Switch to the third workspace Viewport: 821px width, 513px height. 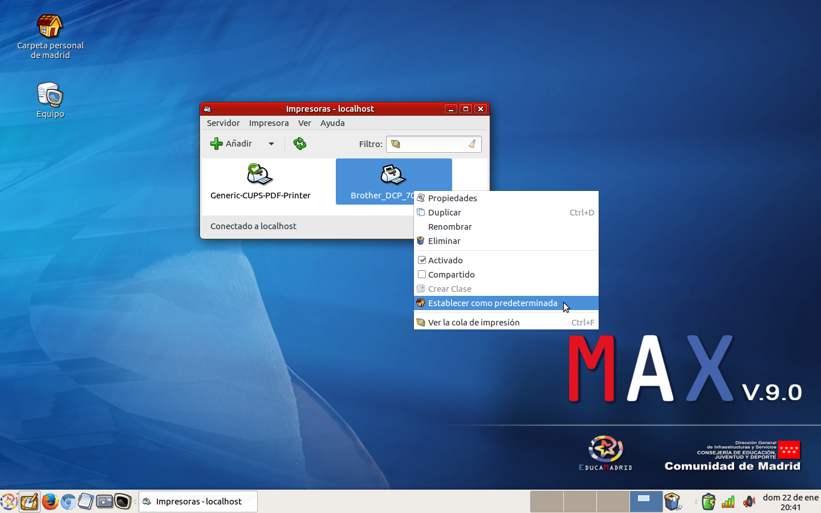613,502
